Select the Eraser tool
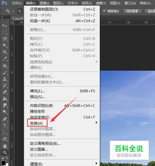The height and width of the screenshot is (166, 155). pos(5,92)
